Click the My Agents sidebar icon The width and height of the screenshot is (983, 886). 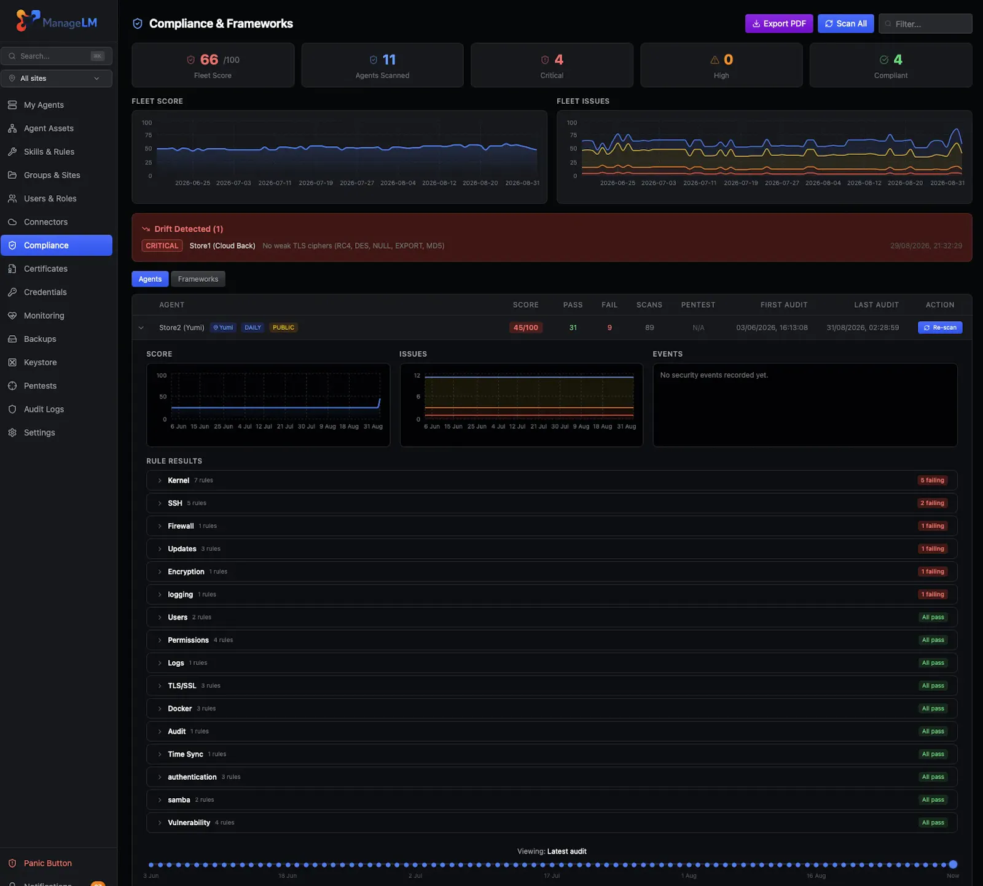pos(12,105)
